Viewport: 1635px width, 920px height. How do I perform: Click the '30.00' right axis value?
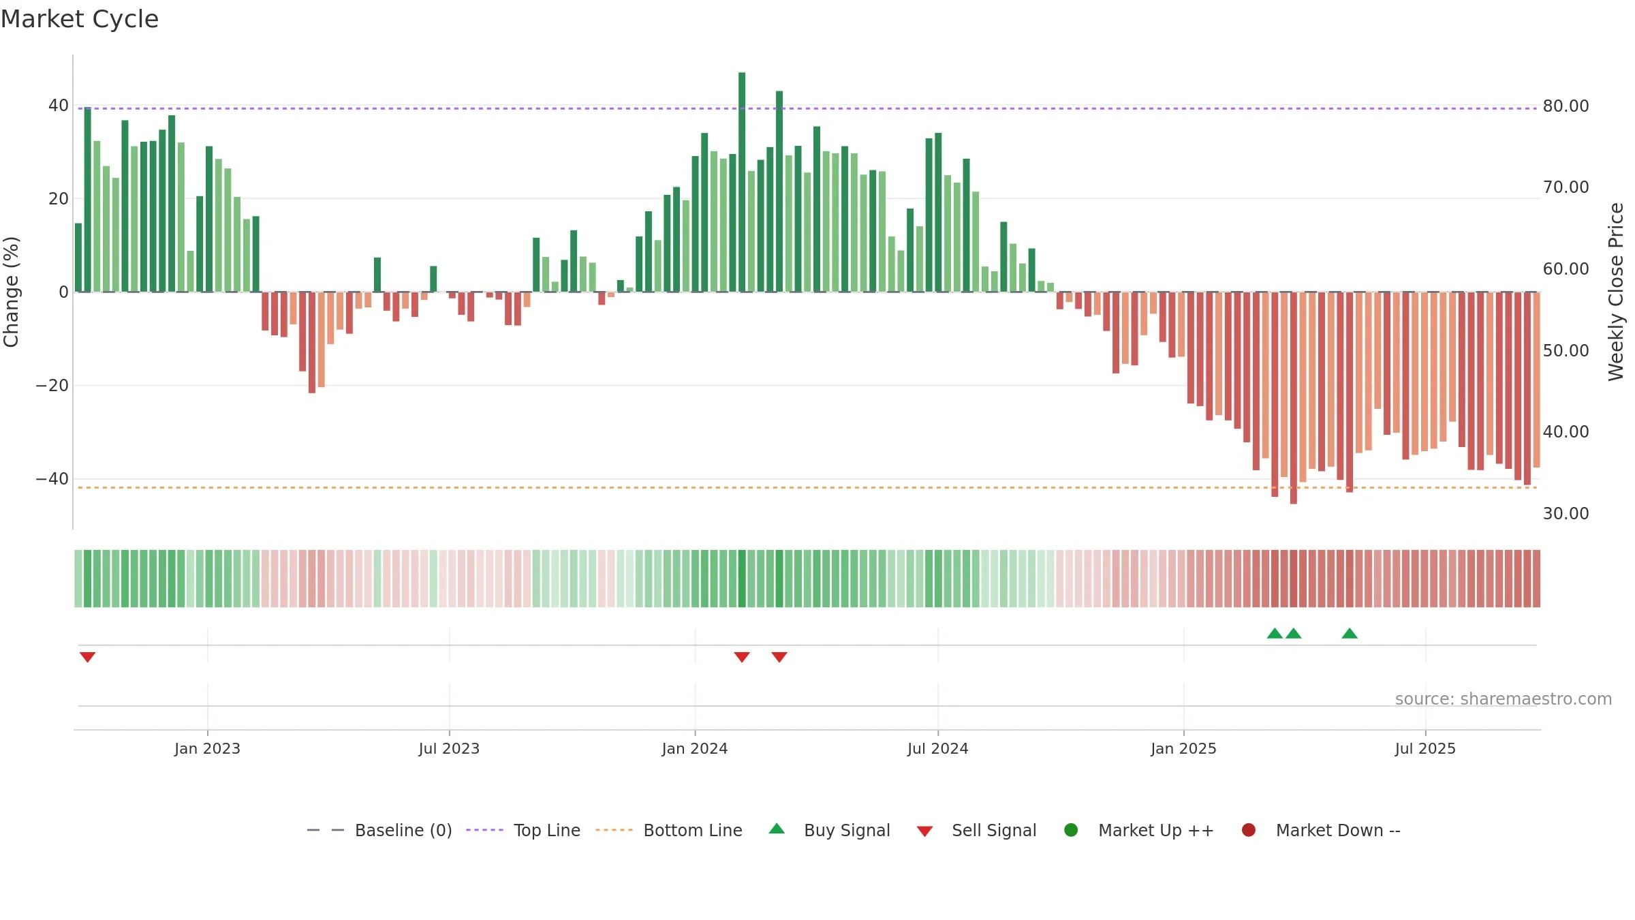(1566, 513)
